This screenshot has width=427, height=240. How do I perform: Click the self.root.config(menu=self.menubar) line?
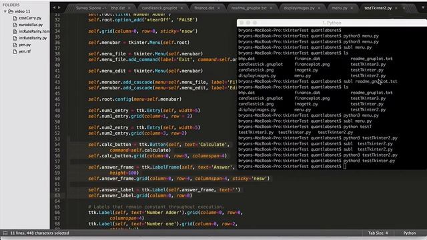coord(135,99)
